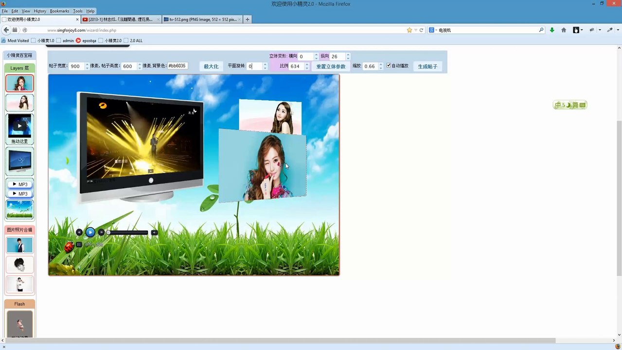The image size is (622, 350).
Task: Click the 平面旋转 input field
Action: [254, 66]
